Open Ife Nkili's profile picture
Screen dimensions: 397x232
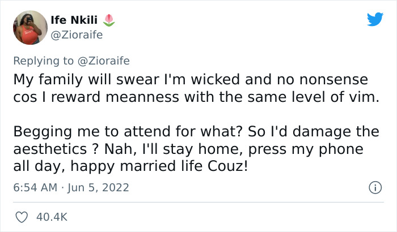coord(29,27)
